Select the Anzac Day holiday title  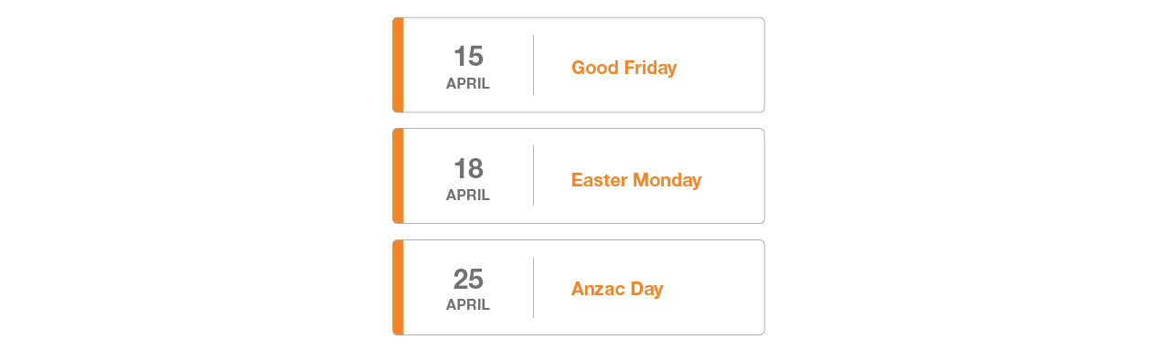click(617, 290)
